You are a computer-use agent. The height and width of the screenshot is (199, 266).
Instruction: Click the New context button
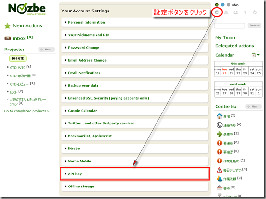click(254, 106)
